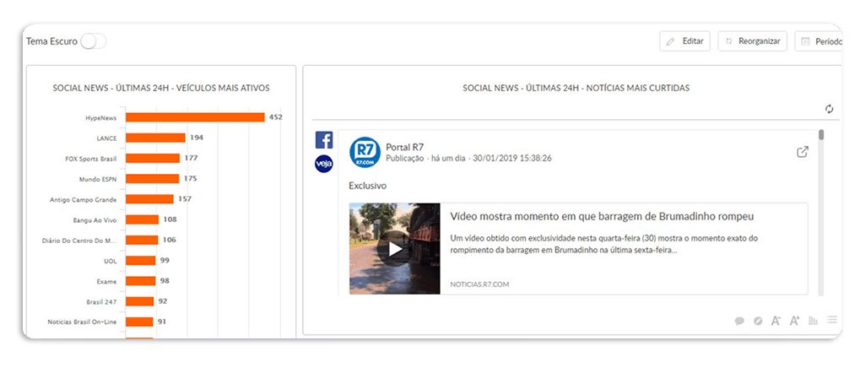The height and width of the screenshot is (379, 860).
Task: Click the Editar button
Action: pyautogui.click(x=684, y=41)
